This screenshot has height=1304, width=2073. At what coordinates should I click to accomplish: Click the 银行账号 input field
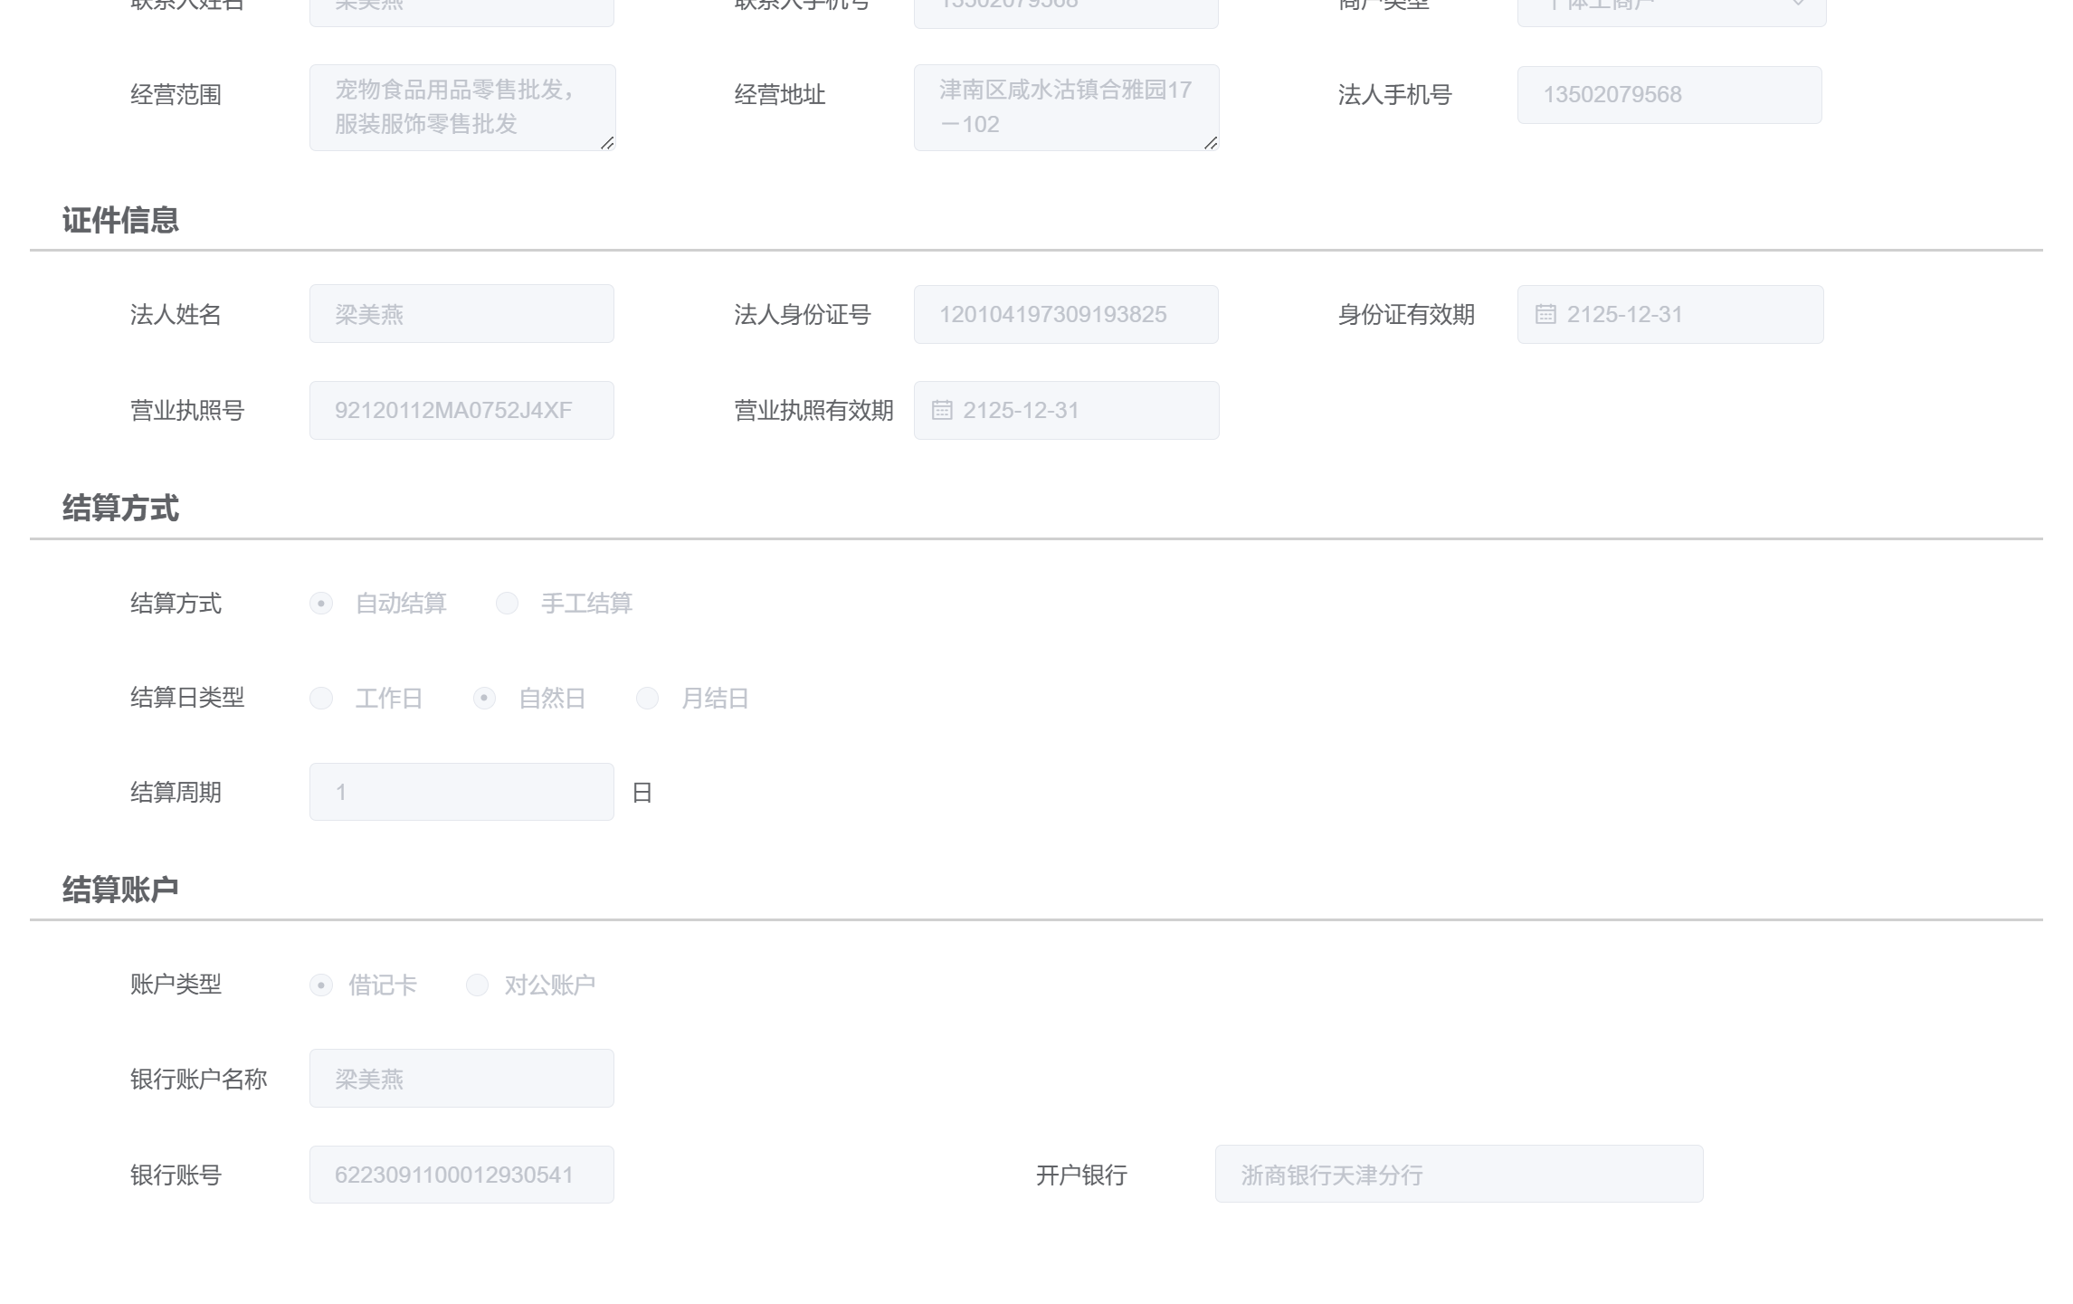pyautogui.click(x=461, y=1176)
